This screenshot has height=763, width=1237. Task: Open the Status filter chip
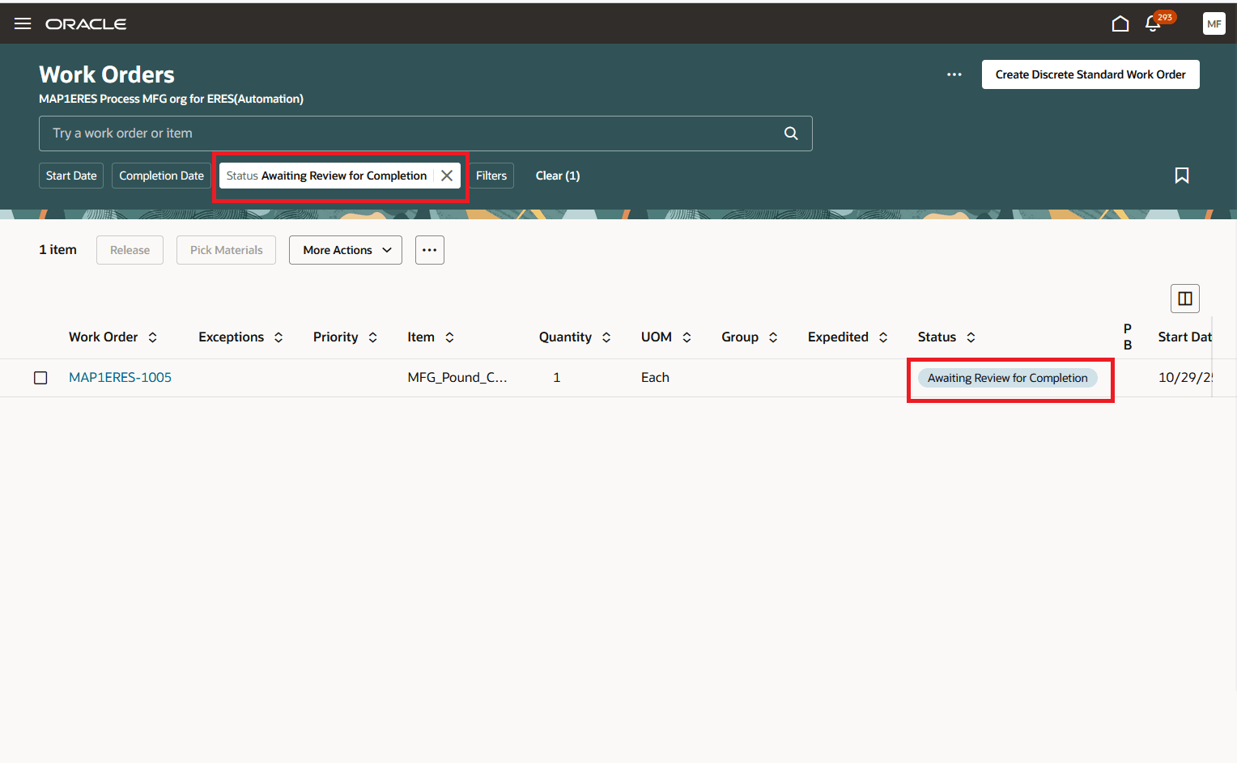pos(326,176)
